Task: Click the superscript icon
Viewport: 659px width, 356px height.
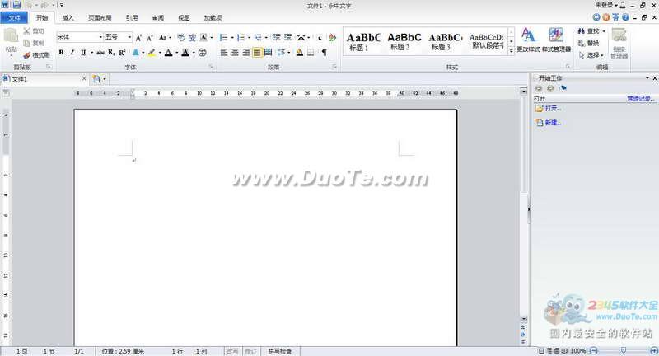Action: pyautogui.click(x=122, y=53)
